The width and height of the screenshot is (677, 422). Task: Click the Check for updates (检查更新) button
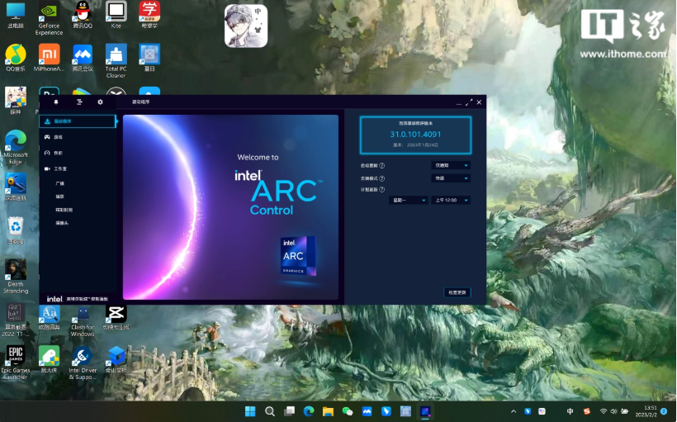point(457,292)
